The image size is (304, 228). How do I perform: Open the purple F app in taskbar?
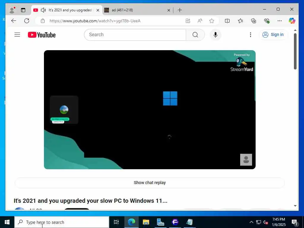click(x=175, y=222)
